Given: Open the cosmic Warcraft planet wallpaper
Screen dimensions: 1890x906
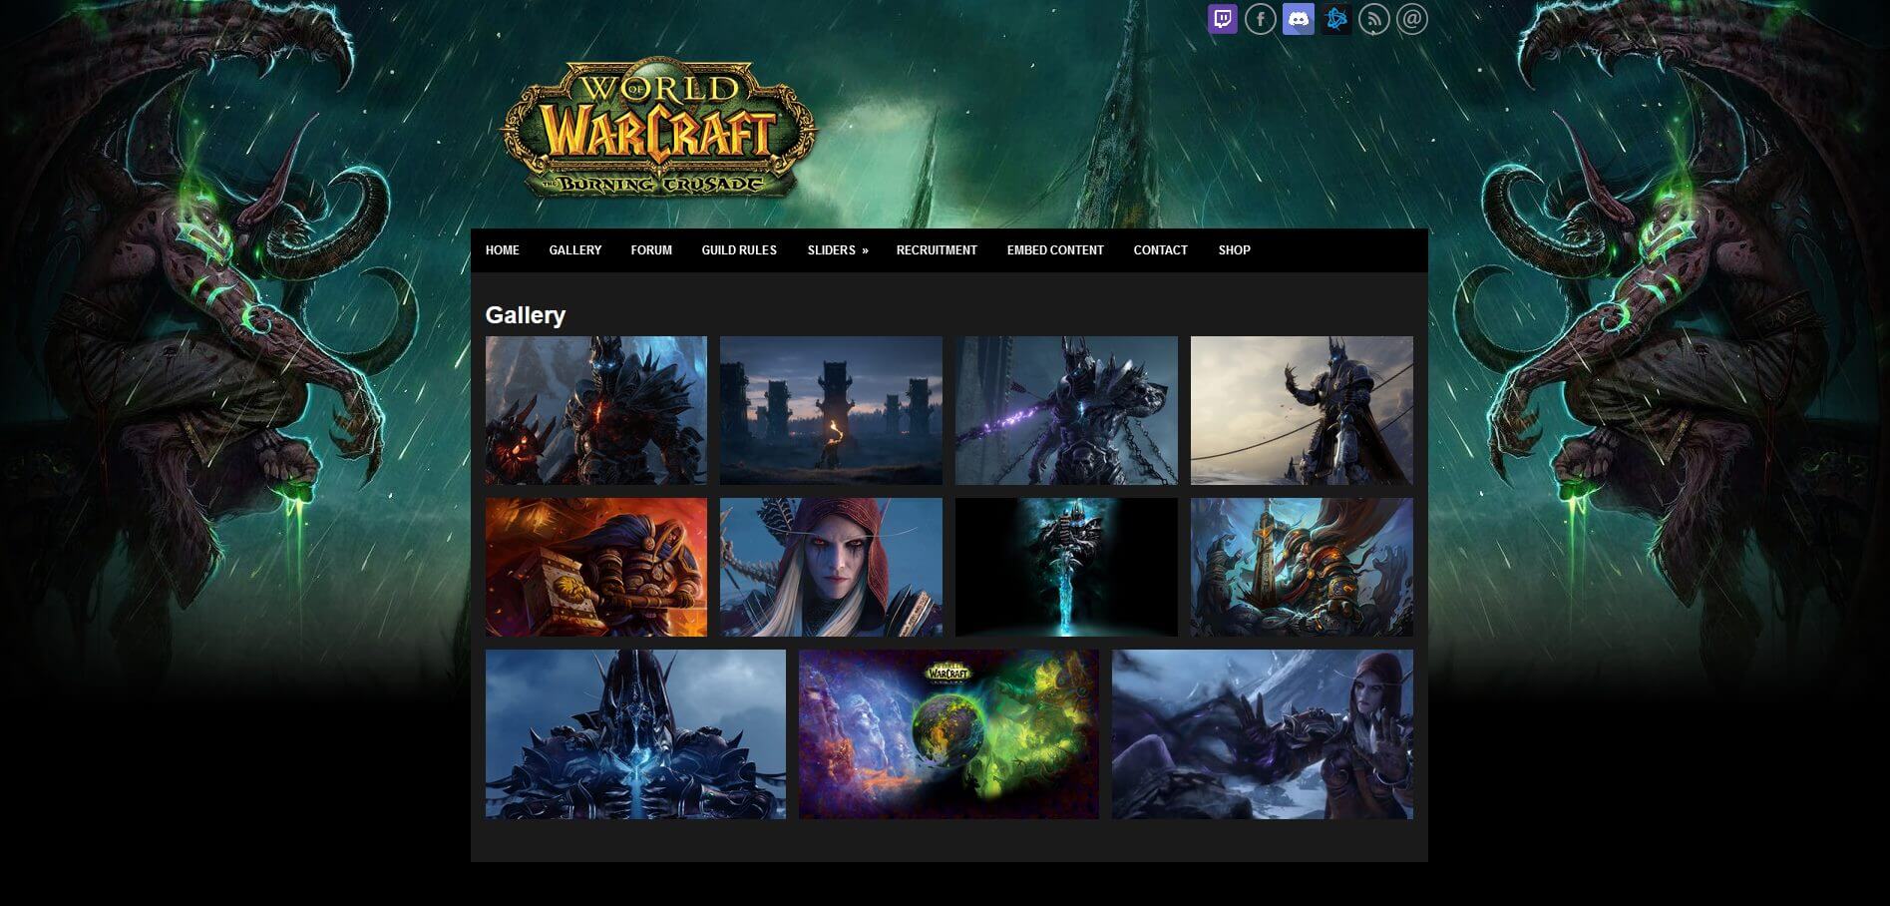Looking at the screenshot, I should (946, 733).
